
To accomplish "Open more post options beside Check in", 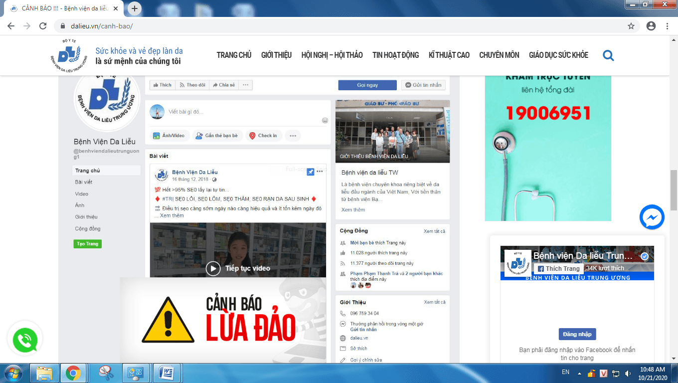I will pos(293,136).
